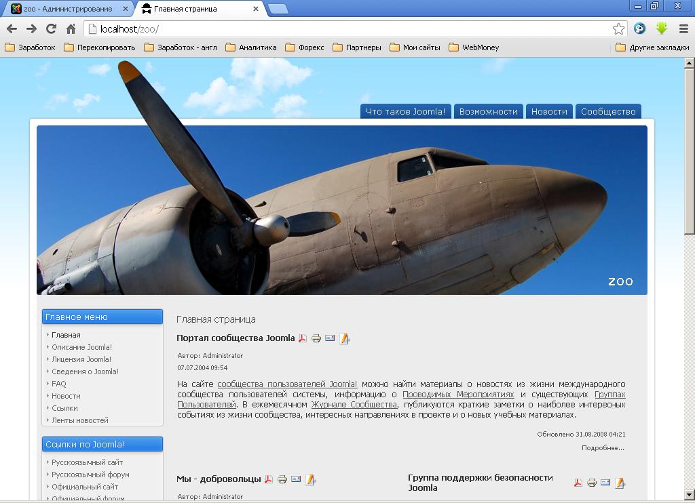Viewport: 695px width, 503px height.
Task: Email the Мы - добровольцы article
Action: (x=296, y=479)
